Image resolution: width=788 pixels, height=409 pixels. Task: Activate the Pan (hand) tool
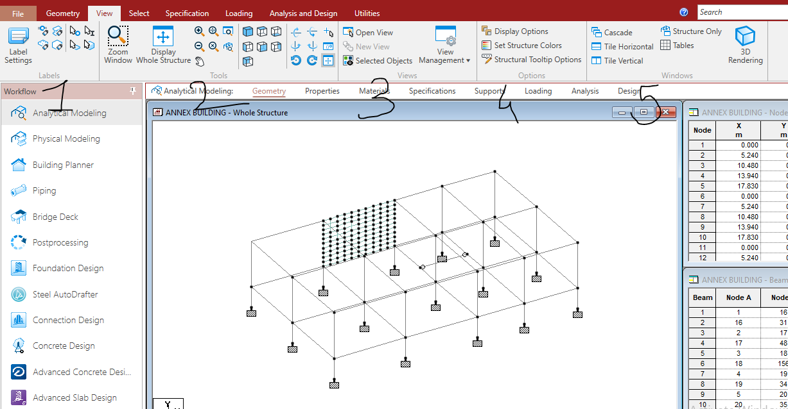click(200, 60)
